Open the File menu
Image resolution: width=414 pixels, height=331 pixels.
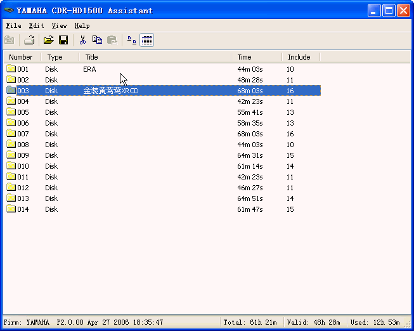pos(13,25)
